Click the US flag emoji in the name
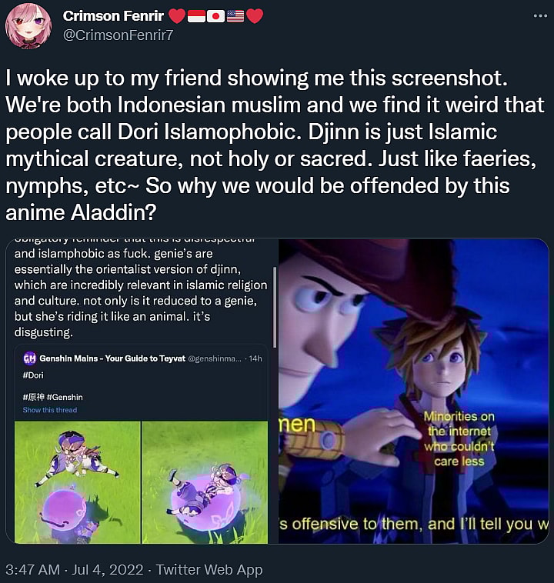Screen dimensions: 554x583 tap(235, 16)
